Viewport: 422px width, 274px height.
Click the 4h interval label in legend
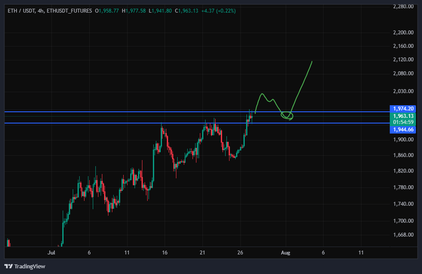[x=41, y=11]
